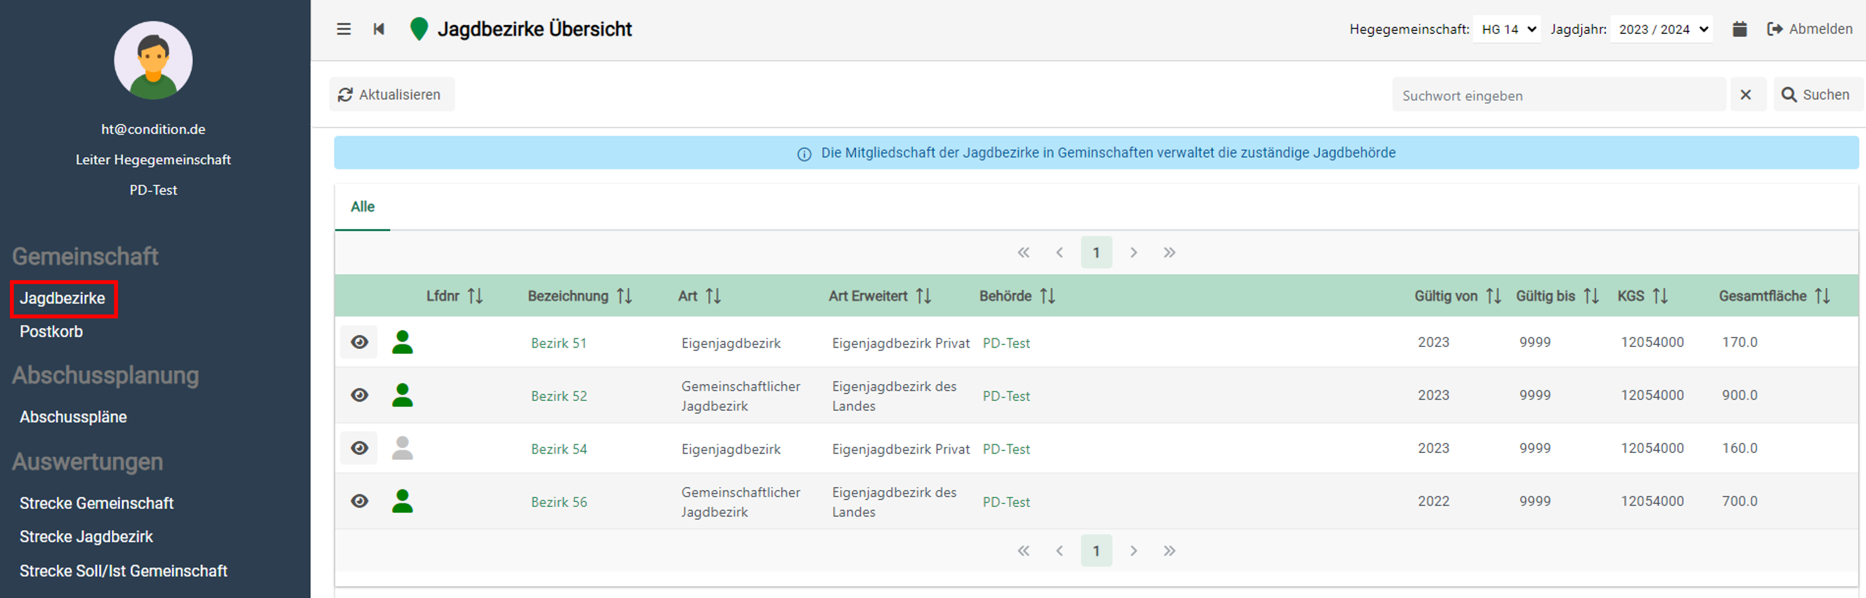Open Abschusspläne in the sidebar
The width and height of the screenshot is (1866, 598).
(x=73, y=417)
